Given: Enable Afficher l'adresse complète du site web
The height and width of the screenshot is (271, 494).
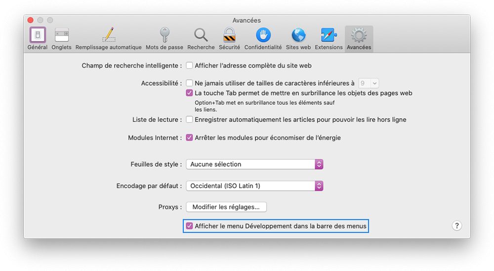Looking at the screenshot, I should tap(189, 65).
